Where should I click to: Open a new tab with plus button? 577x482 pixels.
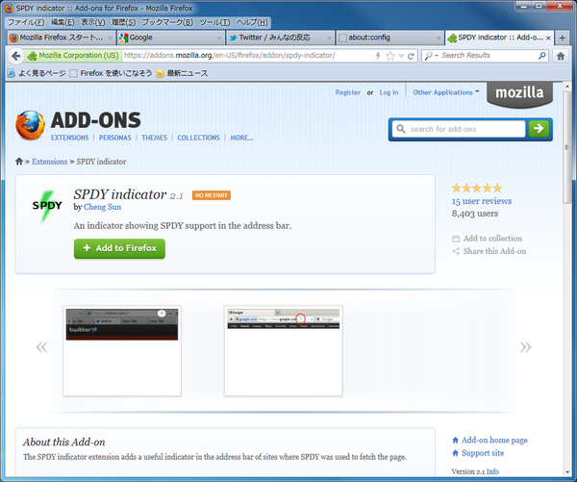pyautogui.click(x=562, y=38)
